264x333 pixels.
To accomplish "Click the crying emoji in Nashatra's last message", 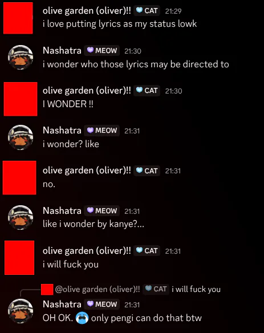I will click(82, 318).
